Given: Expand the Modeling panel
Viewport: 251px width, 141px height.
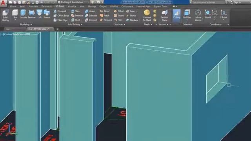Looking at the screenshot, I should click(26, 24).
